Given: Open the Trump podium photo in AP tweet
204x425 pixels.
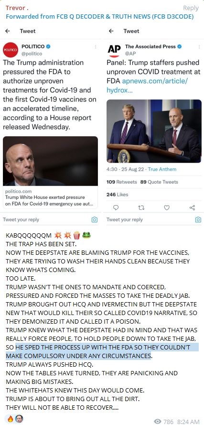Looking at the screenshot, I should [154, 131].
